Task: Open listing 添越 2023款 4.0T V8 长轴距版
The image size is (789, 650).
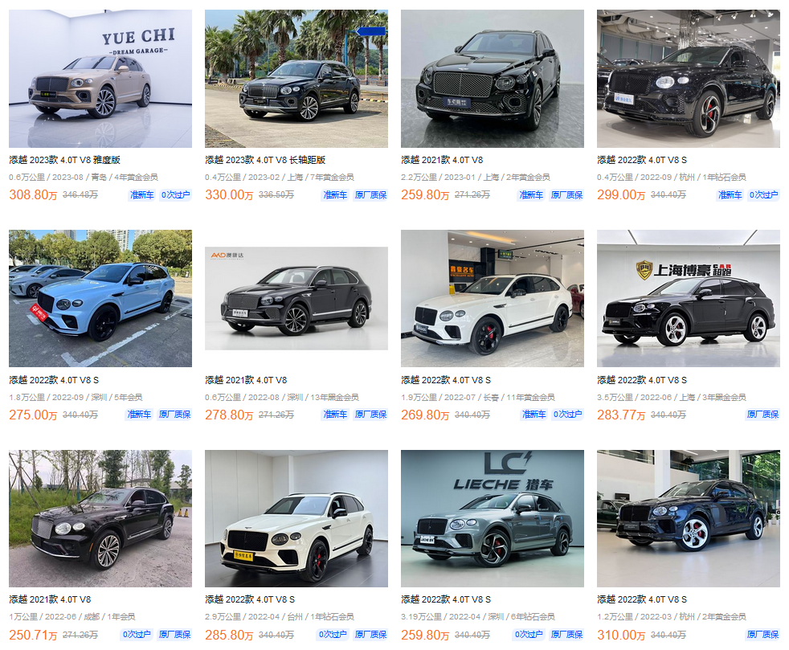Action: pos(265,160)
